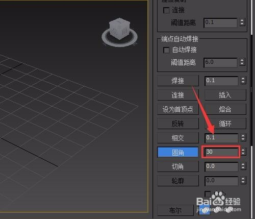The width and height of the screenshot is (255, 219).
Task: Click the 轮廓 button
Action: pos(178,181)
